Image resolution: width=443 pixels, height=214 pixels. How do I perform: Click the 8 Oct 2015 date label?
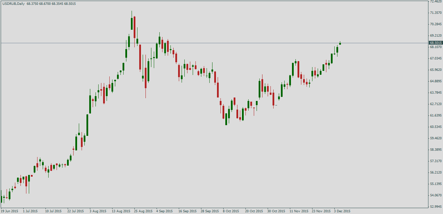[x=231, y=211]
